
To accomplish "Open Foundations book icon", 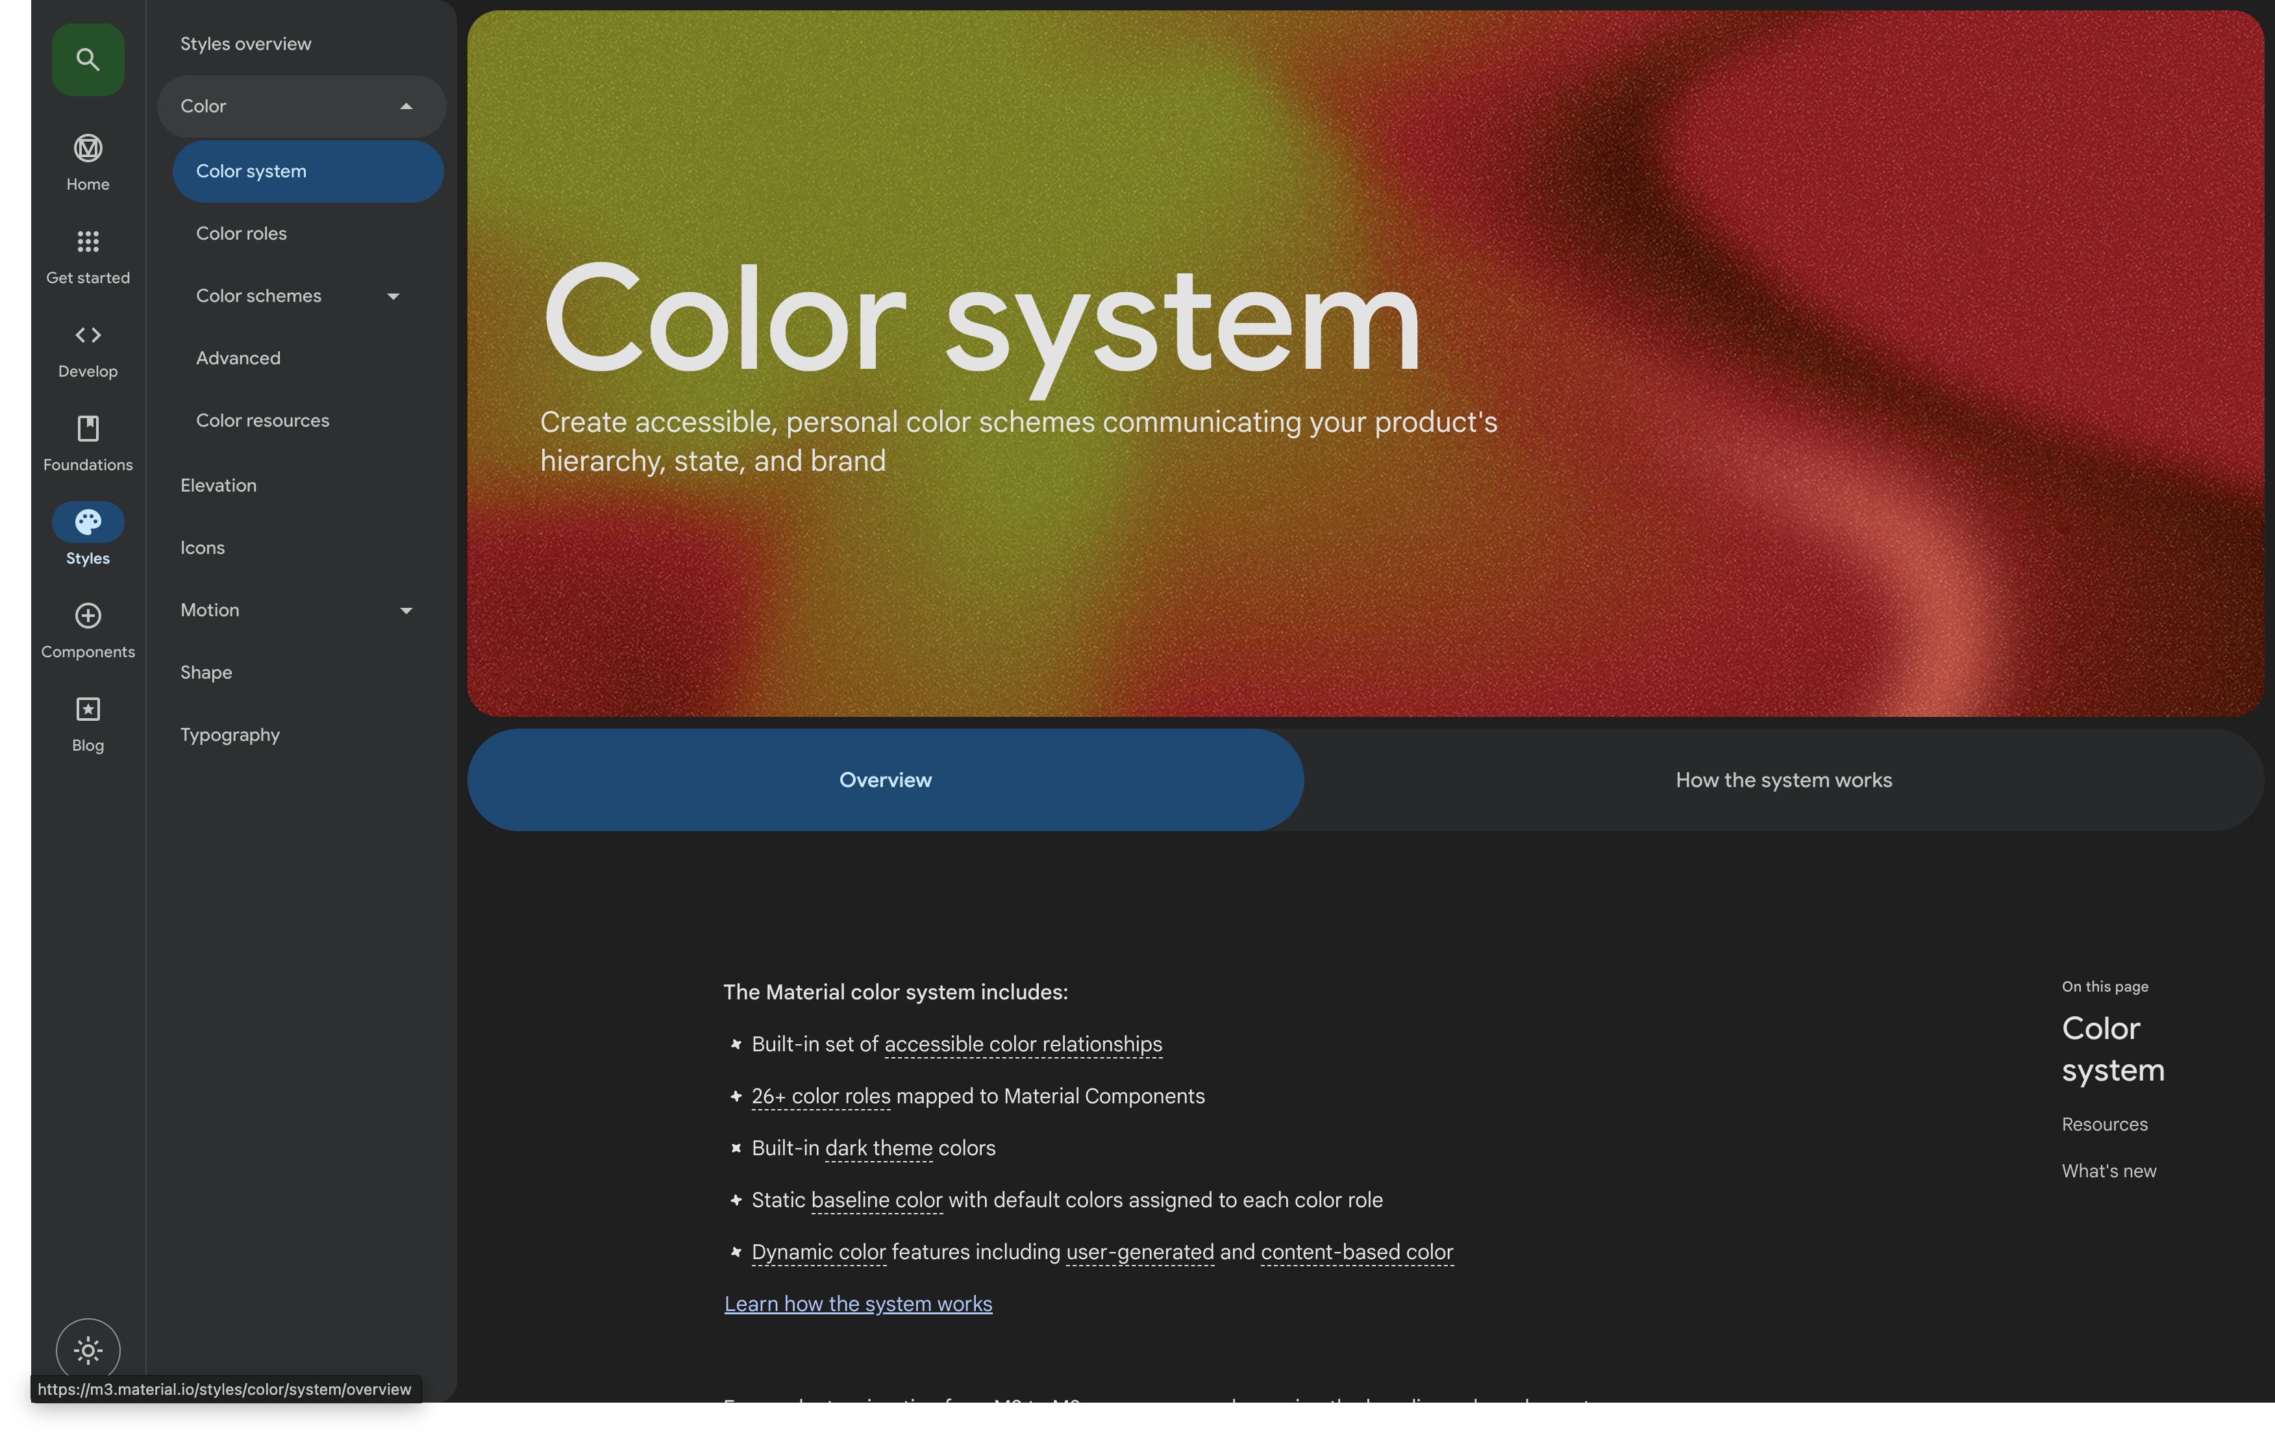I will click(x=88, y=429).
